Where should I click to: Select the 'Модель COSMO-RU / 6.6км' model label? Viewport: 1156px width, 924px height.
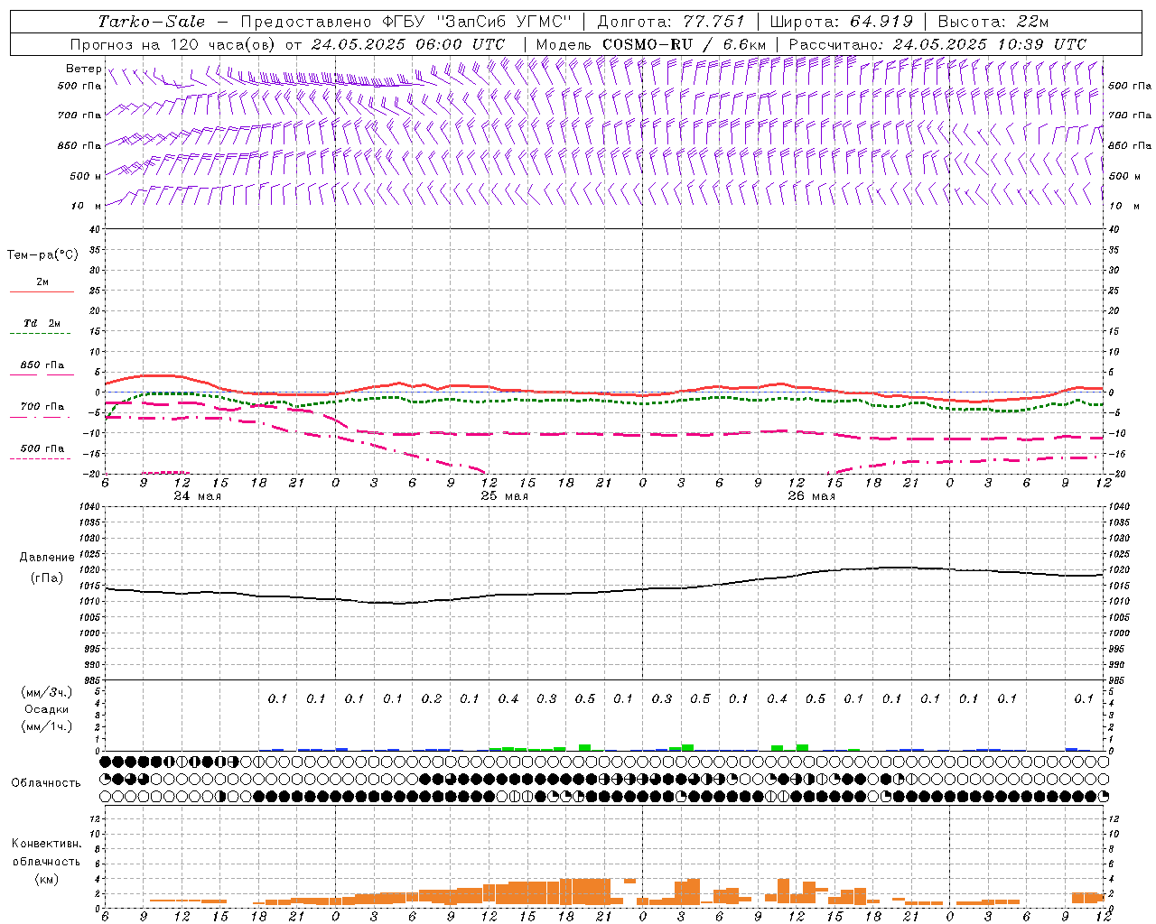651,44
